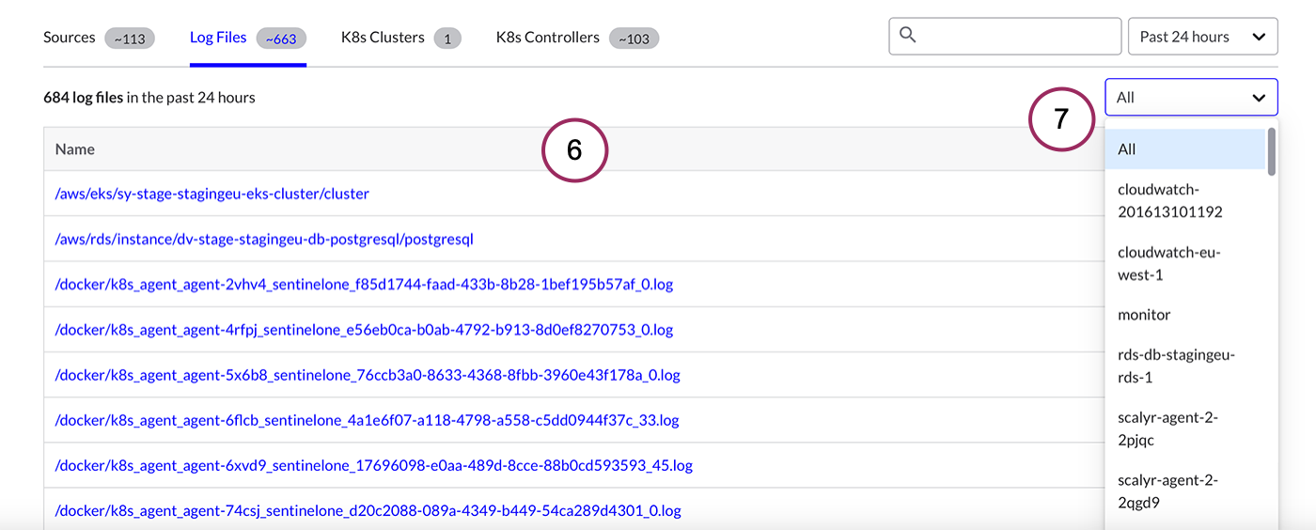
Task: Open agent-2vhv4 sentinelone log link
Action: [364, 284]
